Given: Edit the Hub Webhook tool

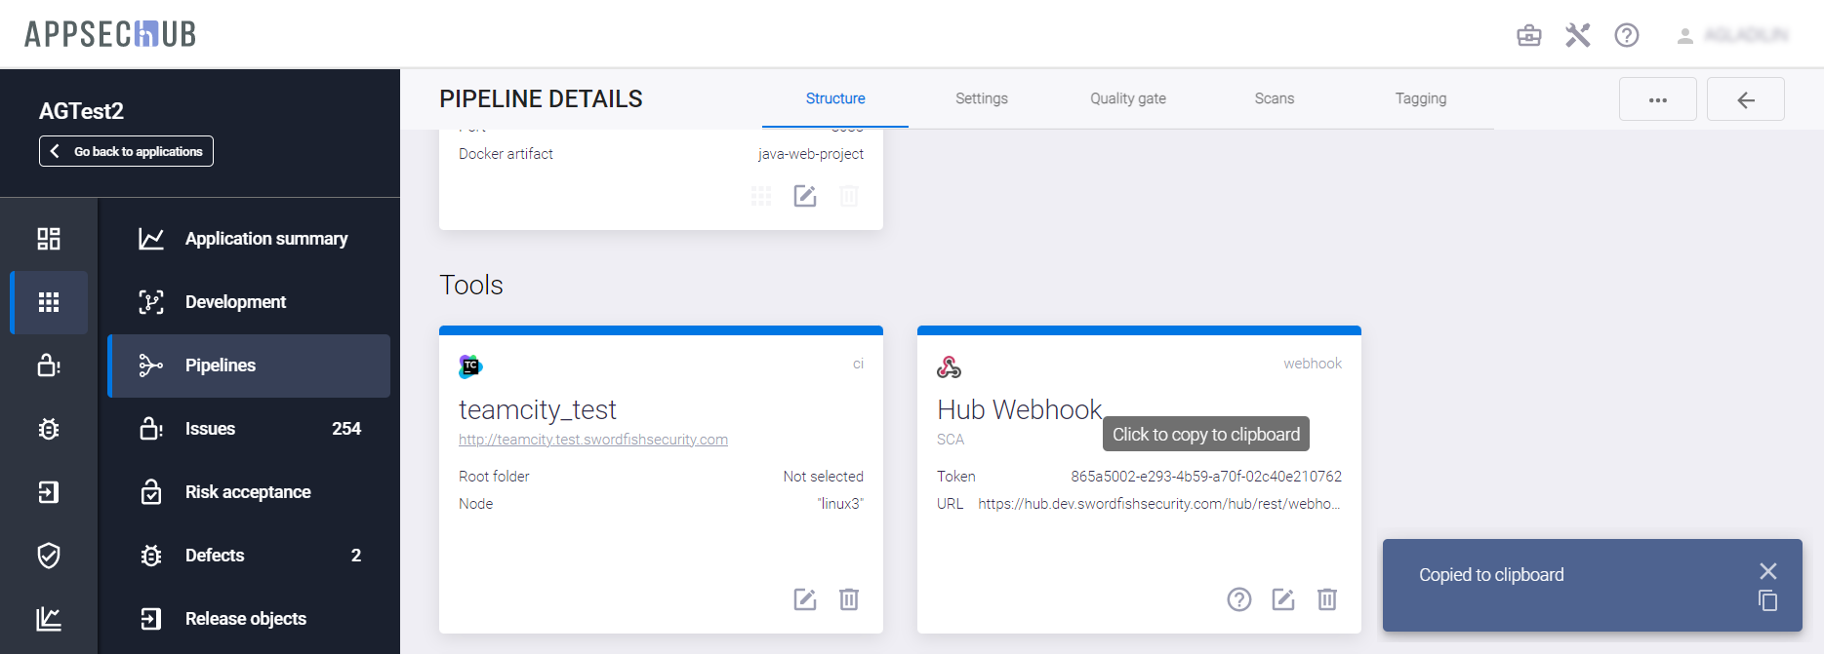Looking at the screenshot, I should [1282, 599].
